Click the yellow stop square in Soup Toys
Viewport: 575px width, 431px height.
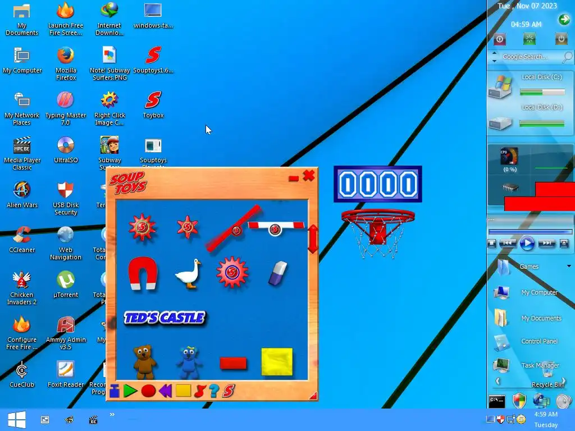183,391
